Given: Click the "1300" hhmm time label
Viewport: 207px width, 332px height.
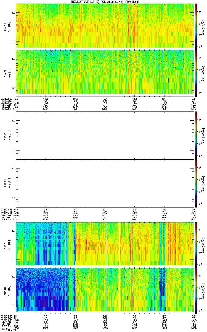Looking at the screenshot, I should (x=46, y=328).
